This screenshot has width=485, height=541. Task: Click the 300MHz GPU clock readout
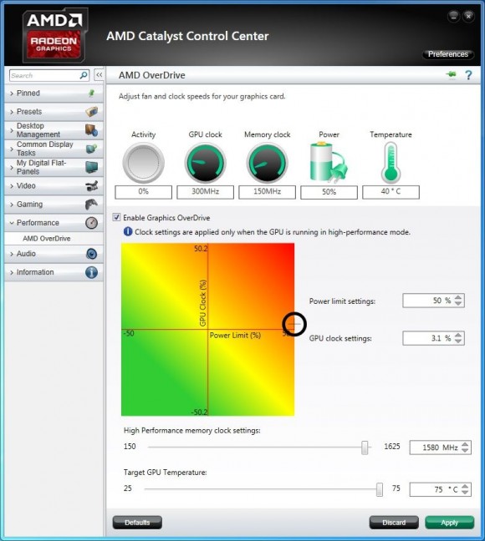[x=206, y=192]
